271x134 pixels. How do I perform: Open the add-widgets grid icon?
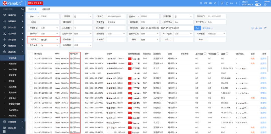222,3
